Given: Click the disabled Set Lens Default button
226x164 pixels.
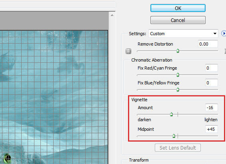Looking at the screenshot, I should click(178, 148).
